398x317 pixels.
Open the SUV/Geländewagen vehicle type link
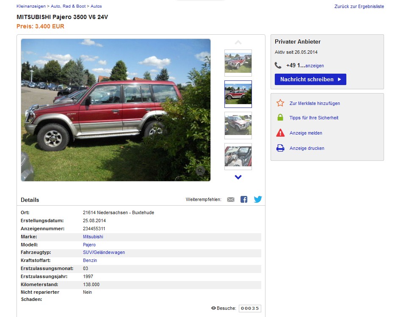pos(104,252)
